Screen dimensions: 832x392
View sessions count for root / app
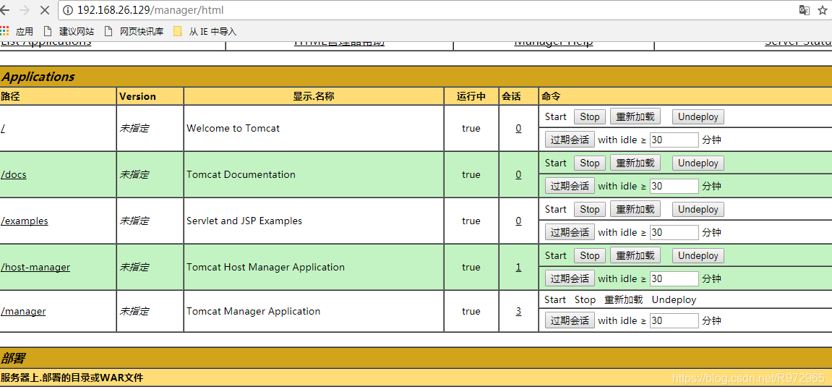[518, 128]
